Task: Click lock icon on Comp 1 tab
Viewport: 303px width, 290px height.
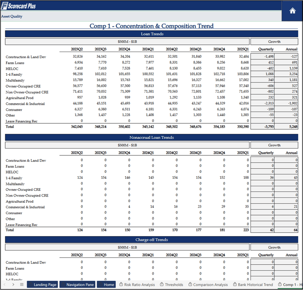Action: [280, 284]
